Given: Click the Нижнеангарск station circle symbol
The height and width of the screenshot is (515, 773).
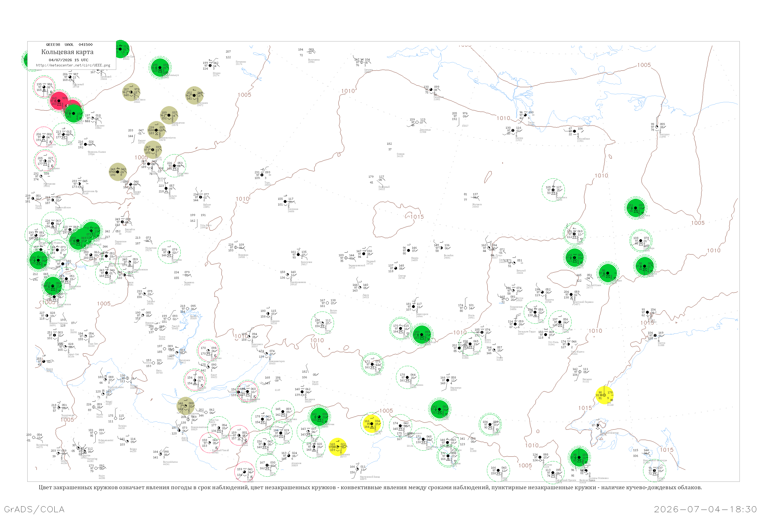Looking at the screenshot, I should click(x=266, y=354).
